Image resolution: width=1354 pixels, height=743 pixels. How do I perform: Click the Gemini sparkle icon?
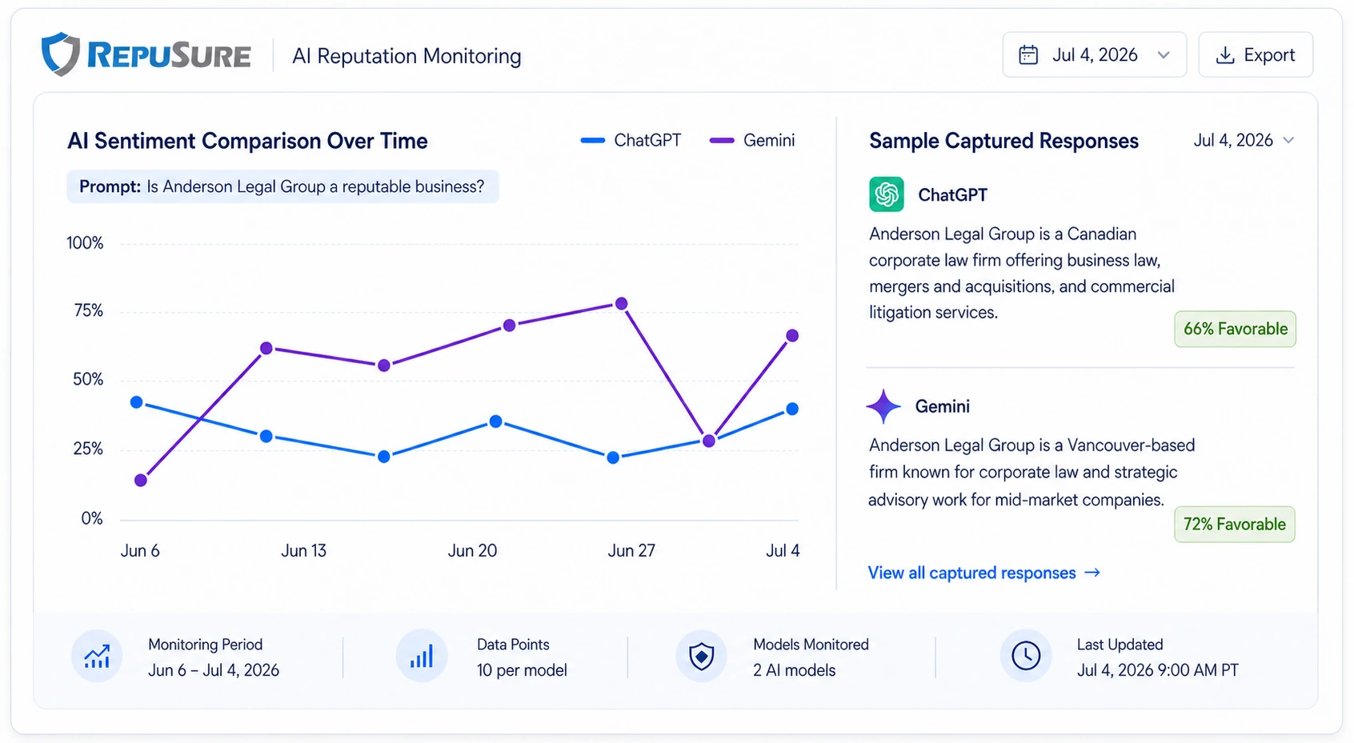(x=884, y=406)
